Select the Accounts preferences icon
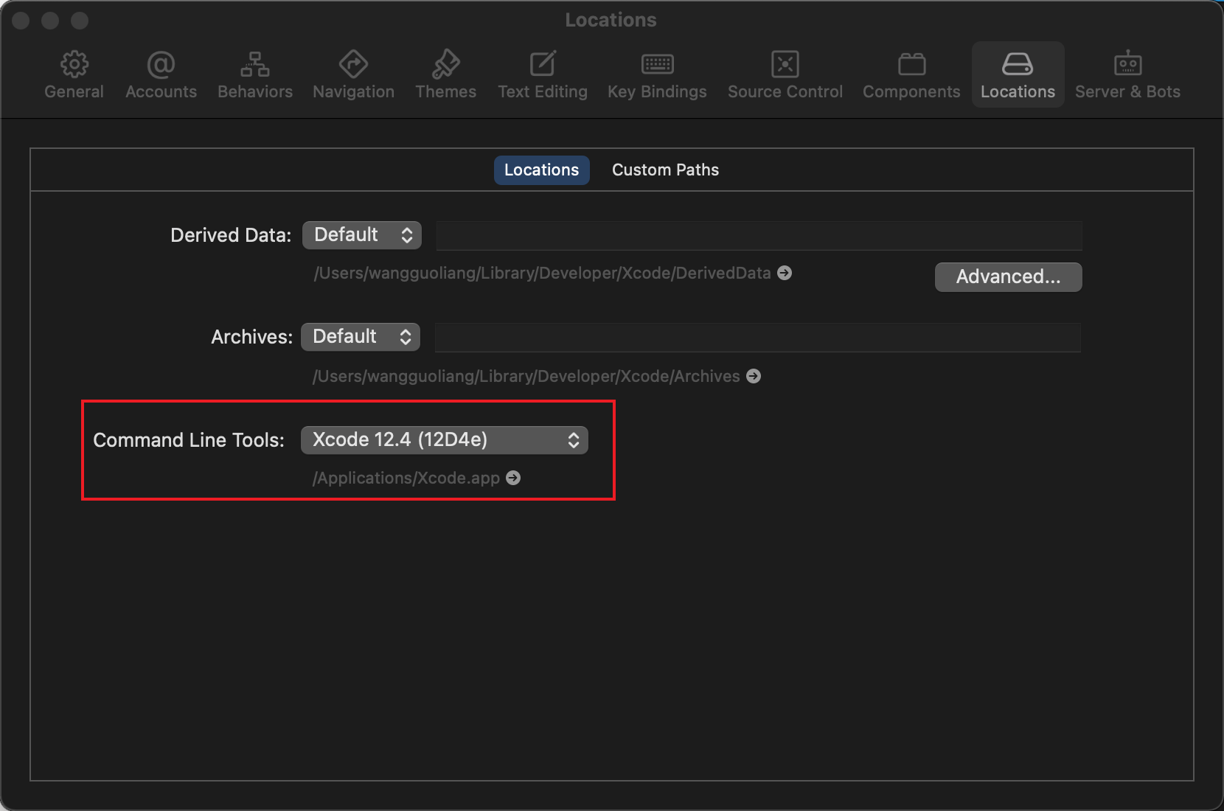Screen dimensions: 1224x811 click(161, 74)
